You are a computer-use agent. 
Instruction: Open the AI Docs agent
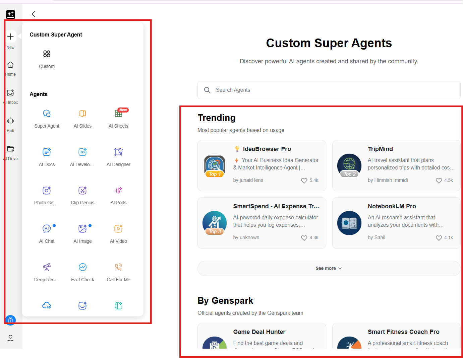tap(47, 156)
